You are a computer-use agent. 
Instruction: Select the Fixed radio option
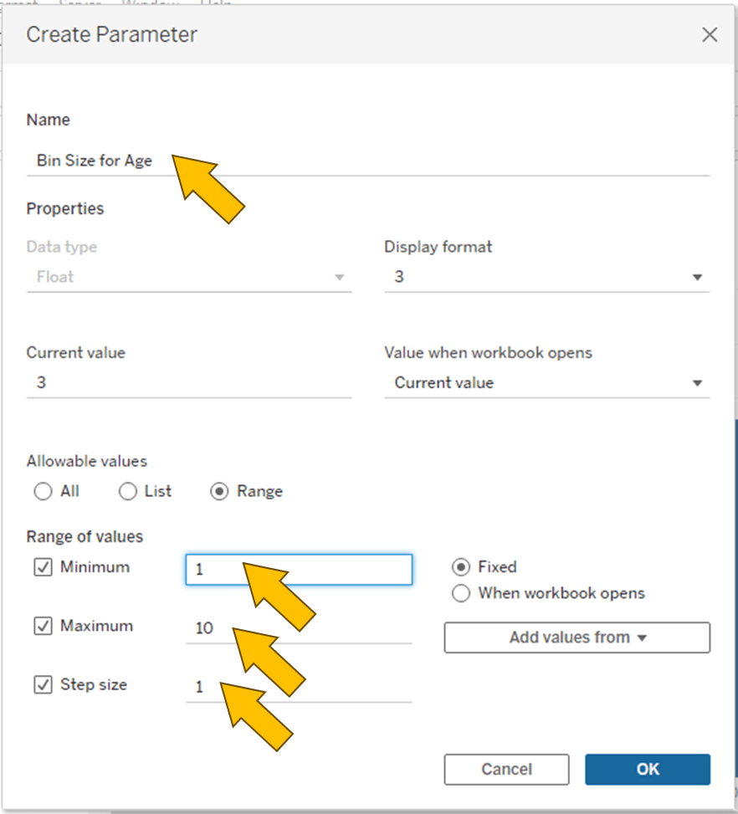pos(461,567)
